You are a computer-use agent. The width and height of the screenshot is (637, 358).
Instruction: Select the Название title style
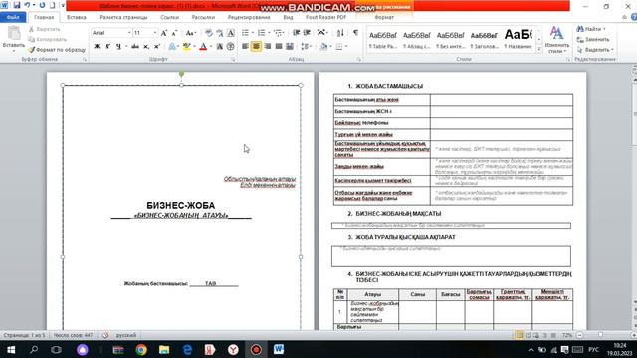[518, 40]
